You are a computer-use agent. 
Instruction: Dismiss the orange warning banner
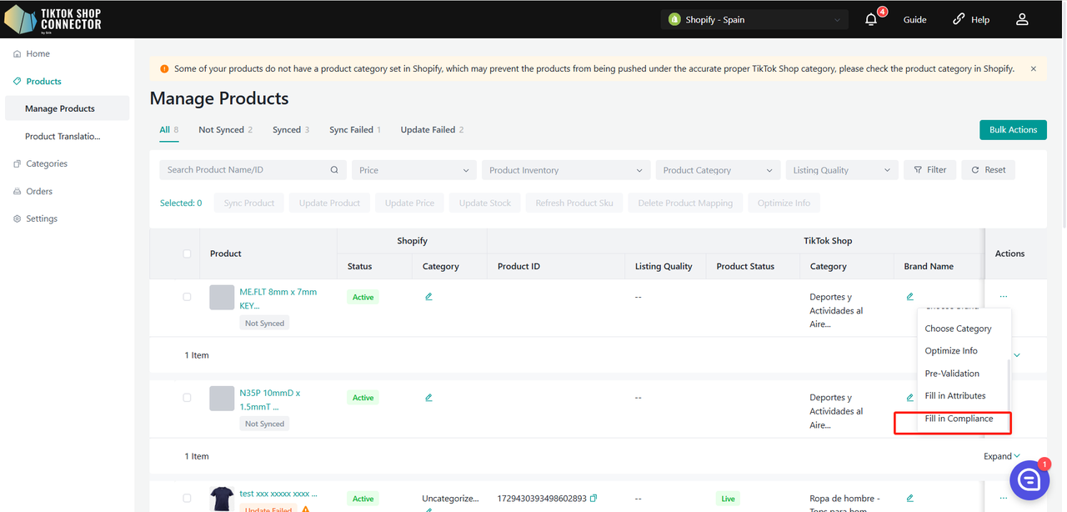pos(1034,68)
